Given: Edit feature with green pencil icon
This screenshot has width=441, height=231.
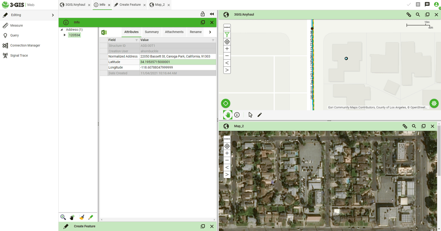Looking at the screenshot, I should point(90,217).
